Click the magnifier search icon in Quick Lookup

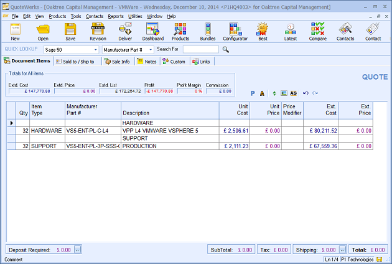(226, 49)
